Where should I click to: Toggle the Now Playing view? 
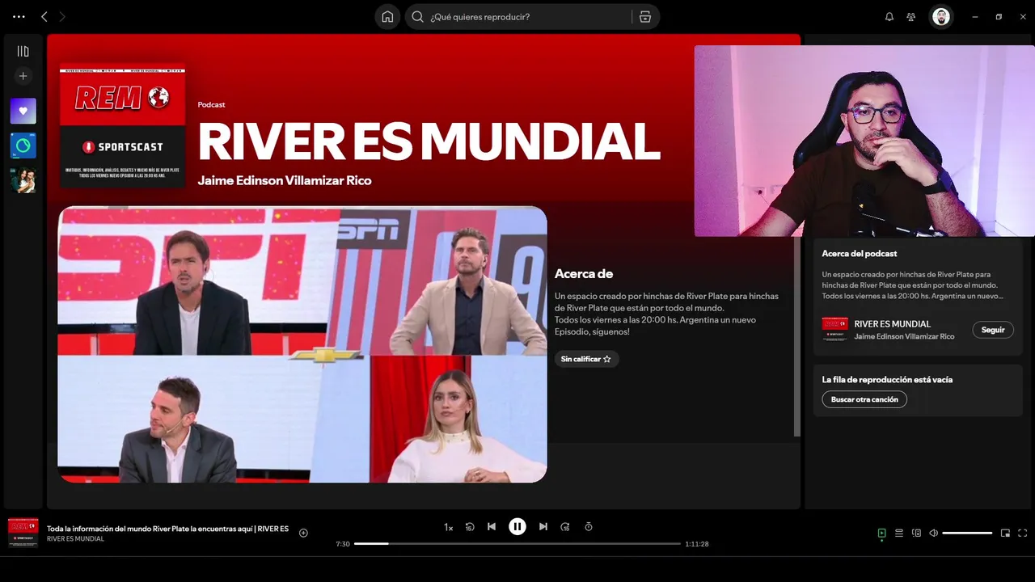[x=882, y=533]
